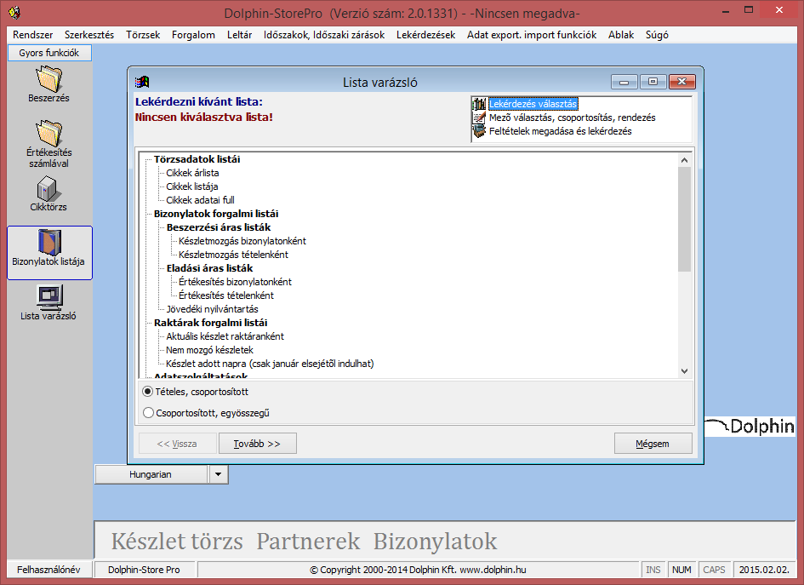Click the list scrollbar down arrow
Viewport: 804px width, 585px height.
click(684, 370)
